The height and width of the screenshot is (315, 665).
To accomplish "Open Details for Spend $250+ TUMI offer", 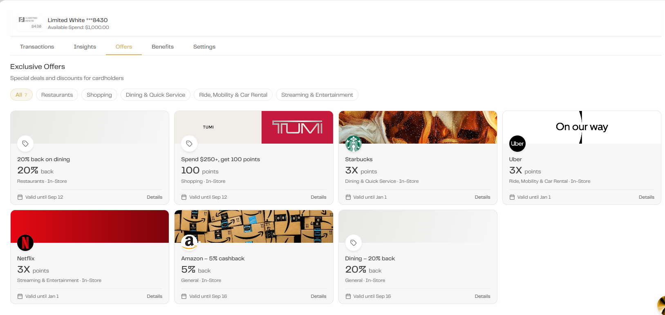I will [x=318, y=197].
